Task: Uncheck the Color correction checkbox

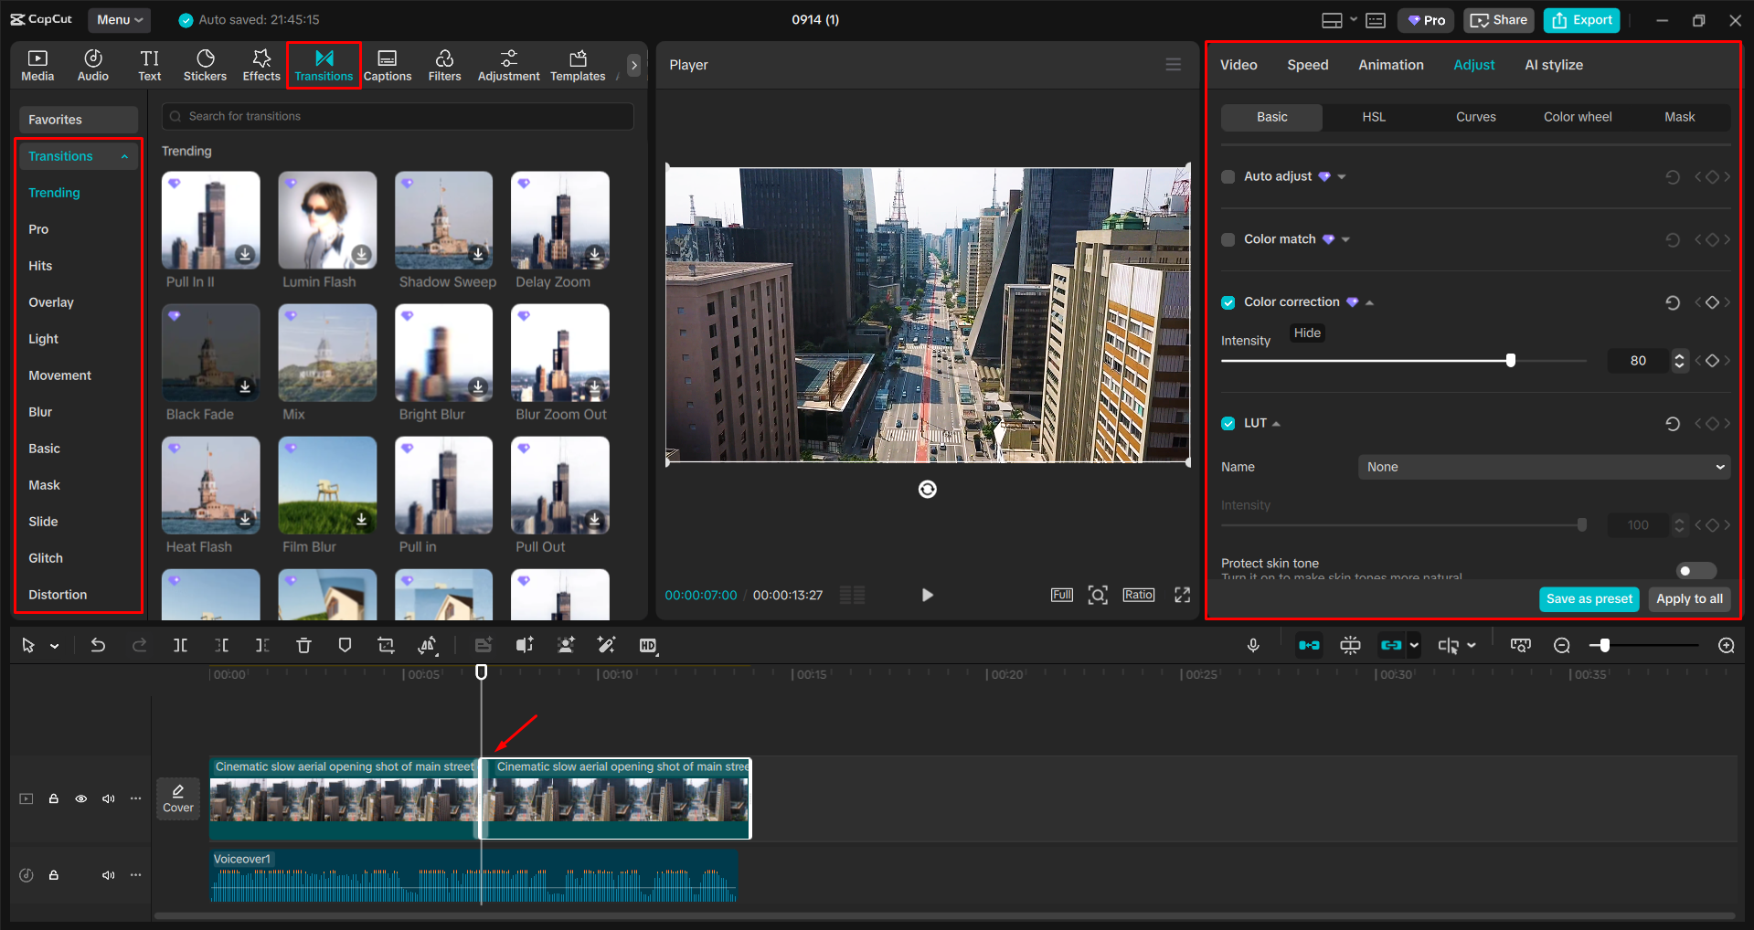Action: pyautogui.click(x=1228, y=301)
